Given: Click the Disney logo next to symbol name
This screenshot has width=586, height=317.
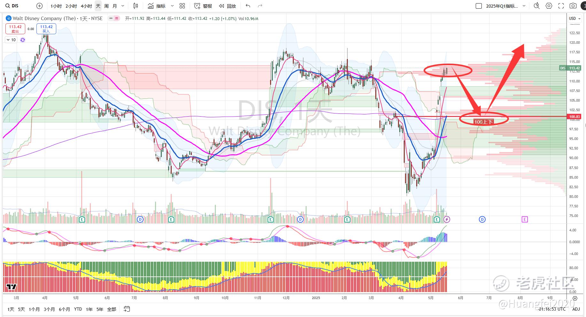Looking at the screenshot, I should pos(8,19).
